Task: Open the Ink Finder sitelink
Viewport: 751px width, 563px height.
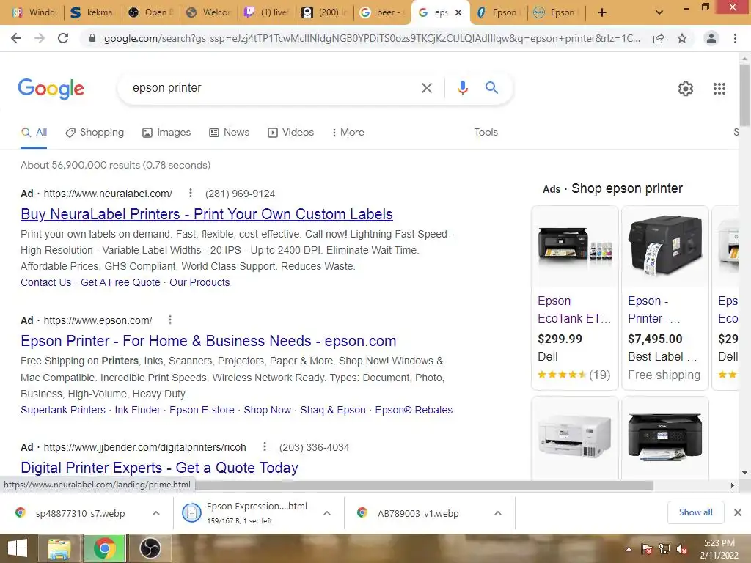Action: pos(137,411)
